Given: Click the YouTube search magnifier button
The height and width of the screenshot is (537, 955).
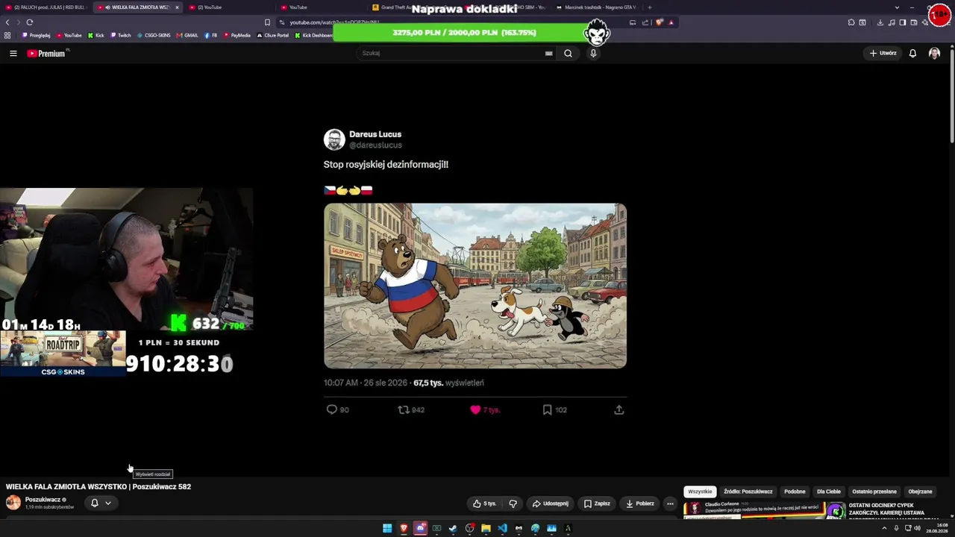Looking at the screenshot, I should [x=568, y=54].
